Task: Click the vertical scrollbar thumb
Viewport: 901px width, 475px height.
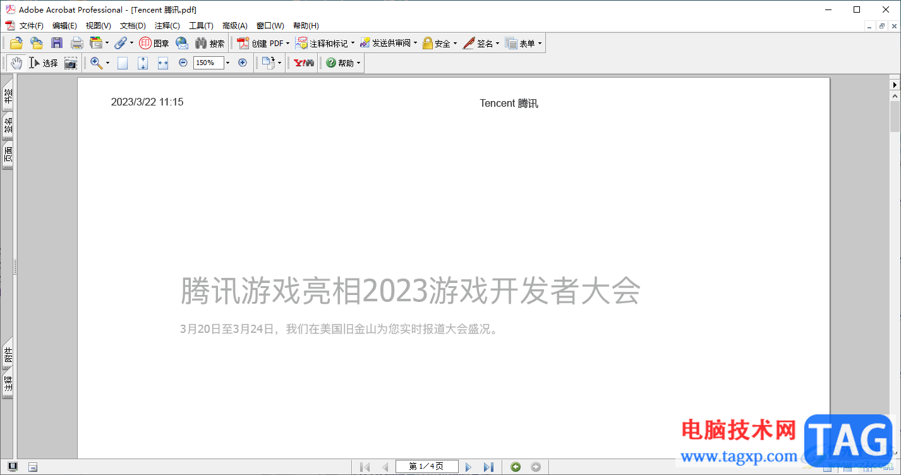Action: [x=895, y=116]
